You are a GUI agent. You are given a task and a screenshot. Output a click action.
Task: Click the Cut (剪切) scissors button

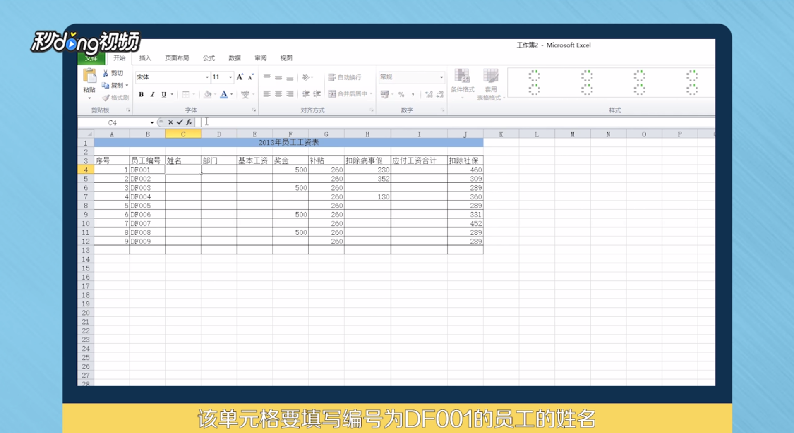pos(113,73)
